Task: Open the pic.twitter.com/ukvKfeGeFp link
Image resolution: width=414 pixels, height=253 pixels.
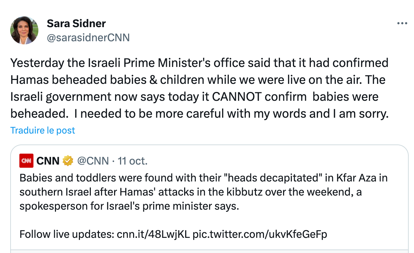Action: [x=260, y=234]
